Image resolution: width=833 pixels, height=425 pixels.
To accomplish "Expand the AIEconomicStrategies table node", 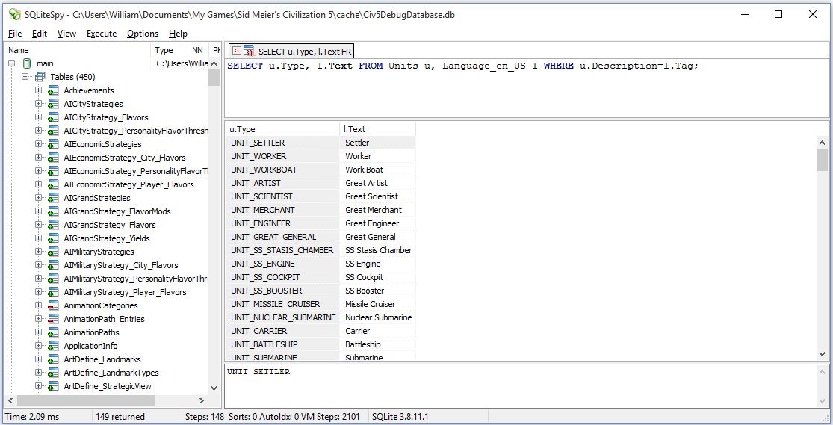I will coord(38,144).
